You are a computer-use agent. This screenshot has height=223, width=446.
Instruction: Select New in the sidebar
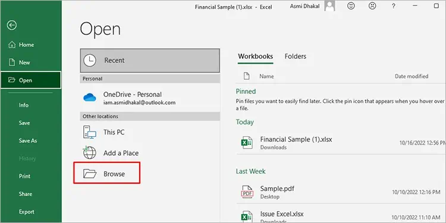(x=31, y=62)
